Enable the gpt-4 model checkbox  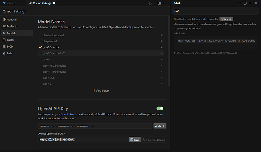point(40,59)
